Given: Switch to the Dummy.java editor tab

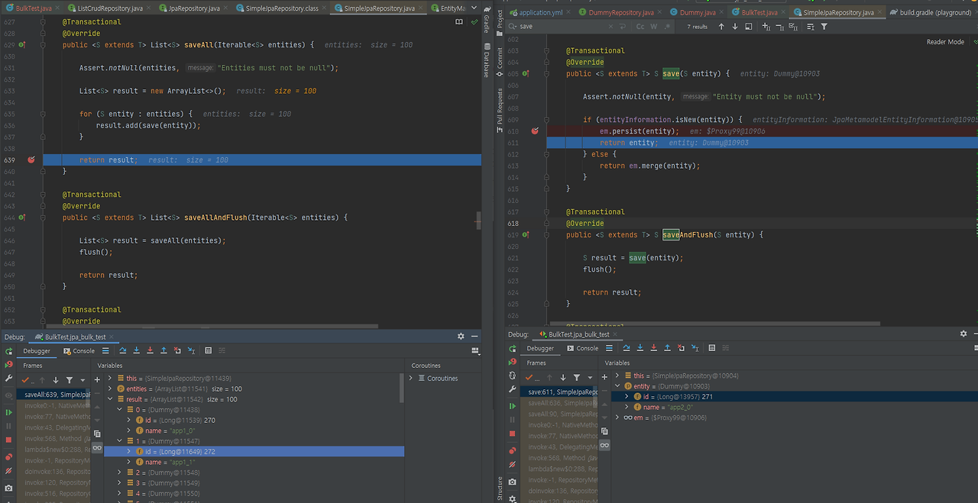Looking at the screenshot, I should pos(697,13).
